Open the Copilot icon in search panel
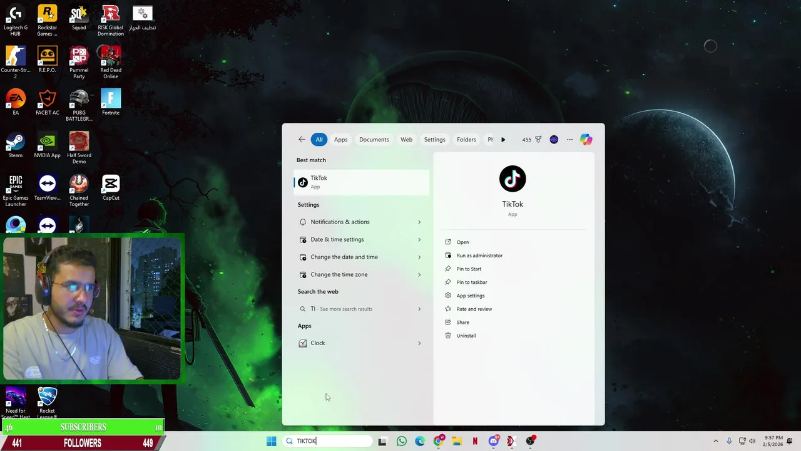The height and width of the screenshot is (451, 801). [586, 140]
